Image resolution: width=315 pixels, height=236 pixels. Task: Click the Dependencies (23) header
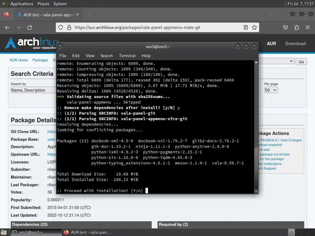tap(81, 225)
